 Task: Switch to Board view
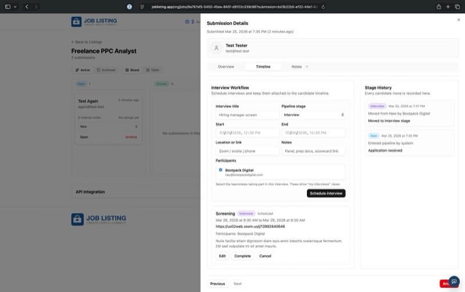[x=133, y=70]
